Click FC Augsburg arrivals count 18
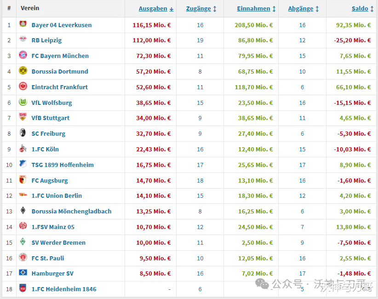Screen dimensions: 378x299 200,181
